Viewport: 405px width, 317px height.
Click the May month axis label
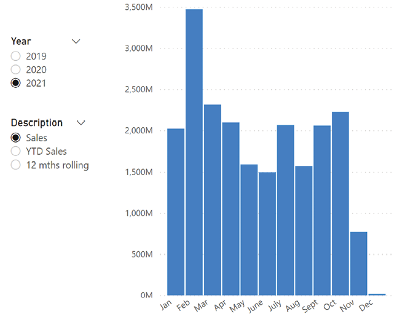tap(237, 306)
